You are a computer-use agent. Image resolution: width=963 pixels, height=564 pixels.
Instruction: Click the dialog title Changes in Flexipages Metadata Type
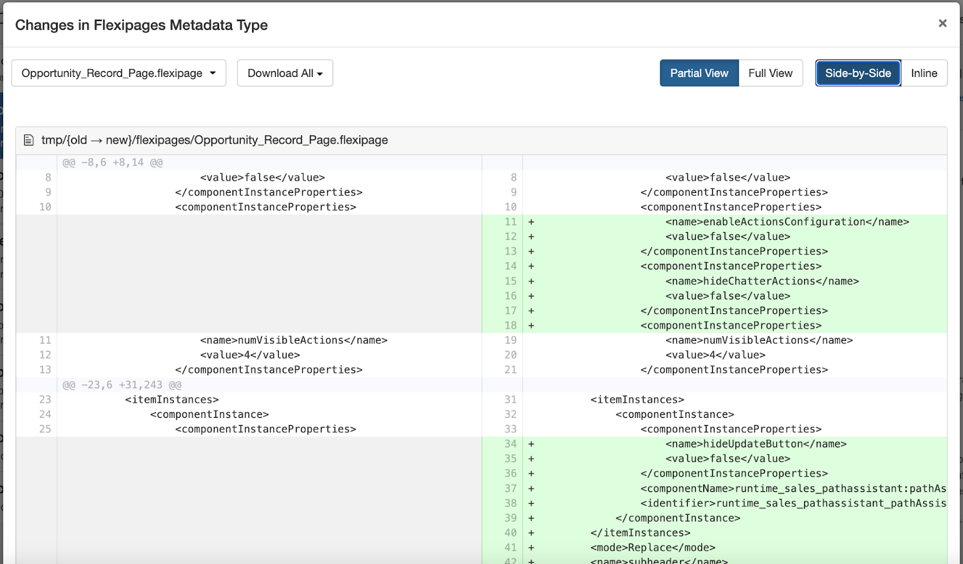(x=141, y=25)
